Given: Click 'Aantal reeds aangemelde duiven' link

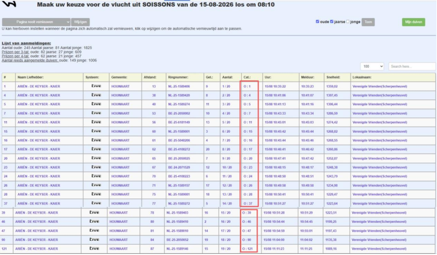Looking at the screenshot, I should [x=30, y=60].
